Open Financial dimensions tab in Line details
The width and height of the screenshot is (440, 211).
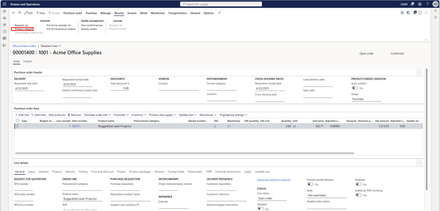click(228, 172)
